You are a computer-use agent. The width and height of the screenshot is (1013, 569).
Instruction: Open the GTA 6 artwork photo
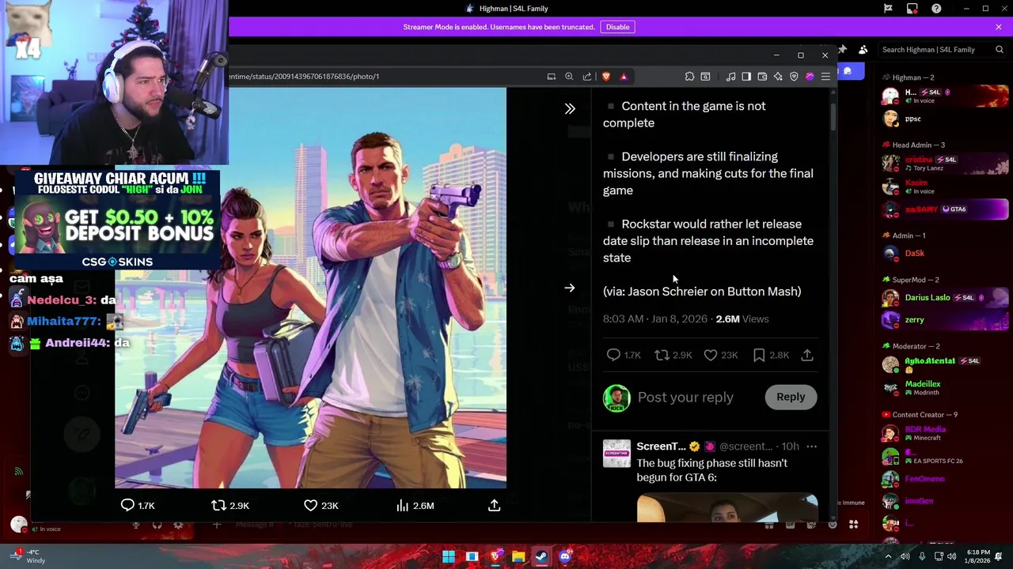(310, 288)
